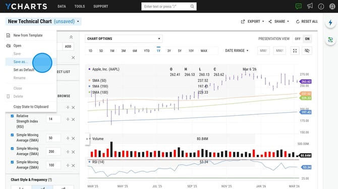
Task: Remove the SMA 100 indicator with X
Action: [x=73, y=165]
